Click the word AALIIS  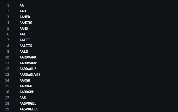coord(26,46)
